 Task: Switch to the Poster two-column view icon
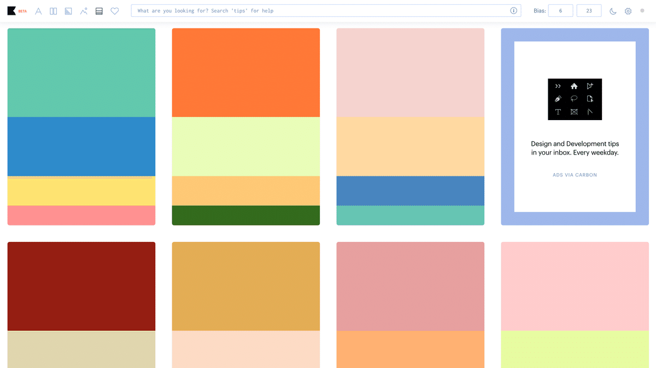pyautogui.click(x=54, y=11)
